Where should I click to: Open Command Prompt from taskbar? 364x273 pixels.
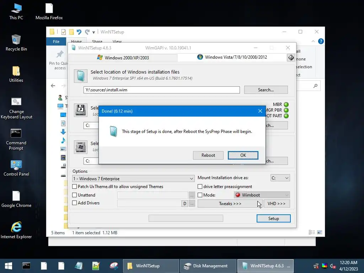pyautogui.click(x=26, y=266)
